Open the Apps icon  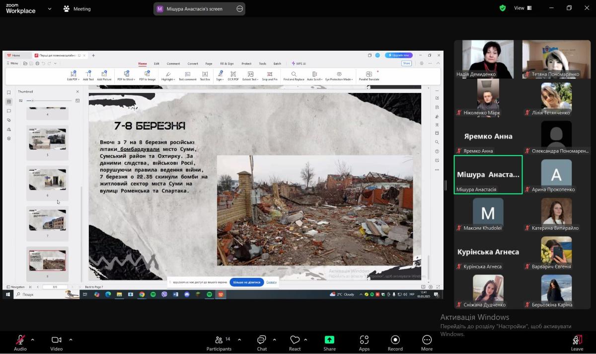(x=364, y=342)
